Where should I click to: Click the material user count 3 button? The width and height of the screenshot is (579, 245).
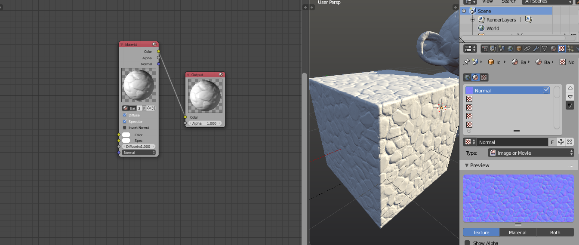[139, 108]
